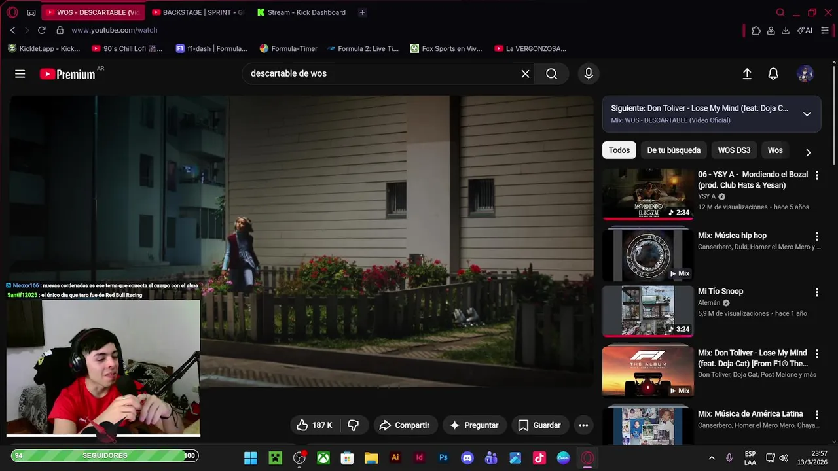Show more filter chips arrow
This screenshot has width=838, height=471.
click(809, 152)
